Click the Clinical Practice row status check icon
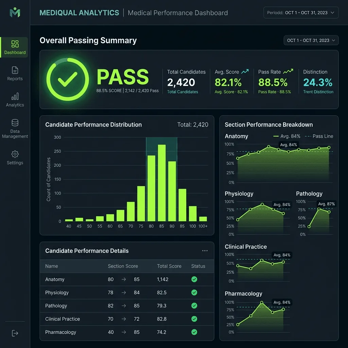This screenshot has width=348, height=348. tap(194, 319)
